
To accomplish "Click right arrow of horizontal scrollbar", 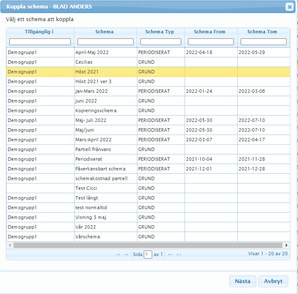I will pyautogui.click(x=287, y=245).
